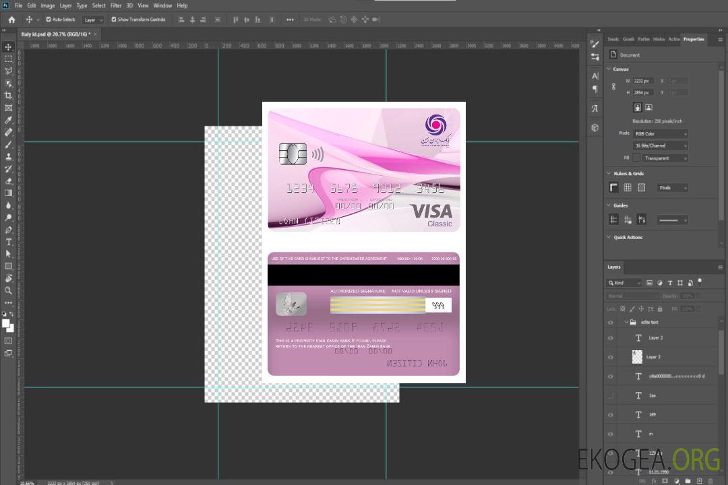
Task: Select the Move tool in the toolbox
Action: pyautogui.click(x=8, y=47)
